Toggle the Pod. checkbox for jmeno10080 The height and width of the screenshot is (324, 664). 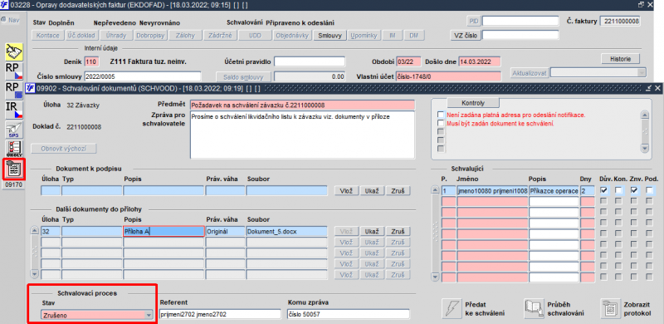click(649, 191)
